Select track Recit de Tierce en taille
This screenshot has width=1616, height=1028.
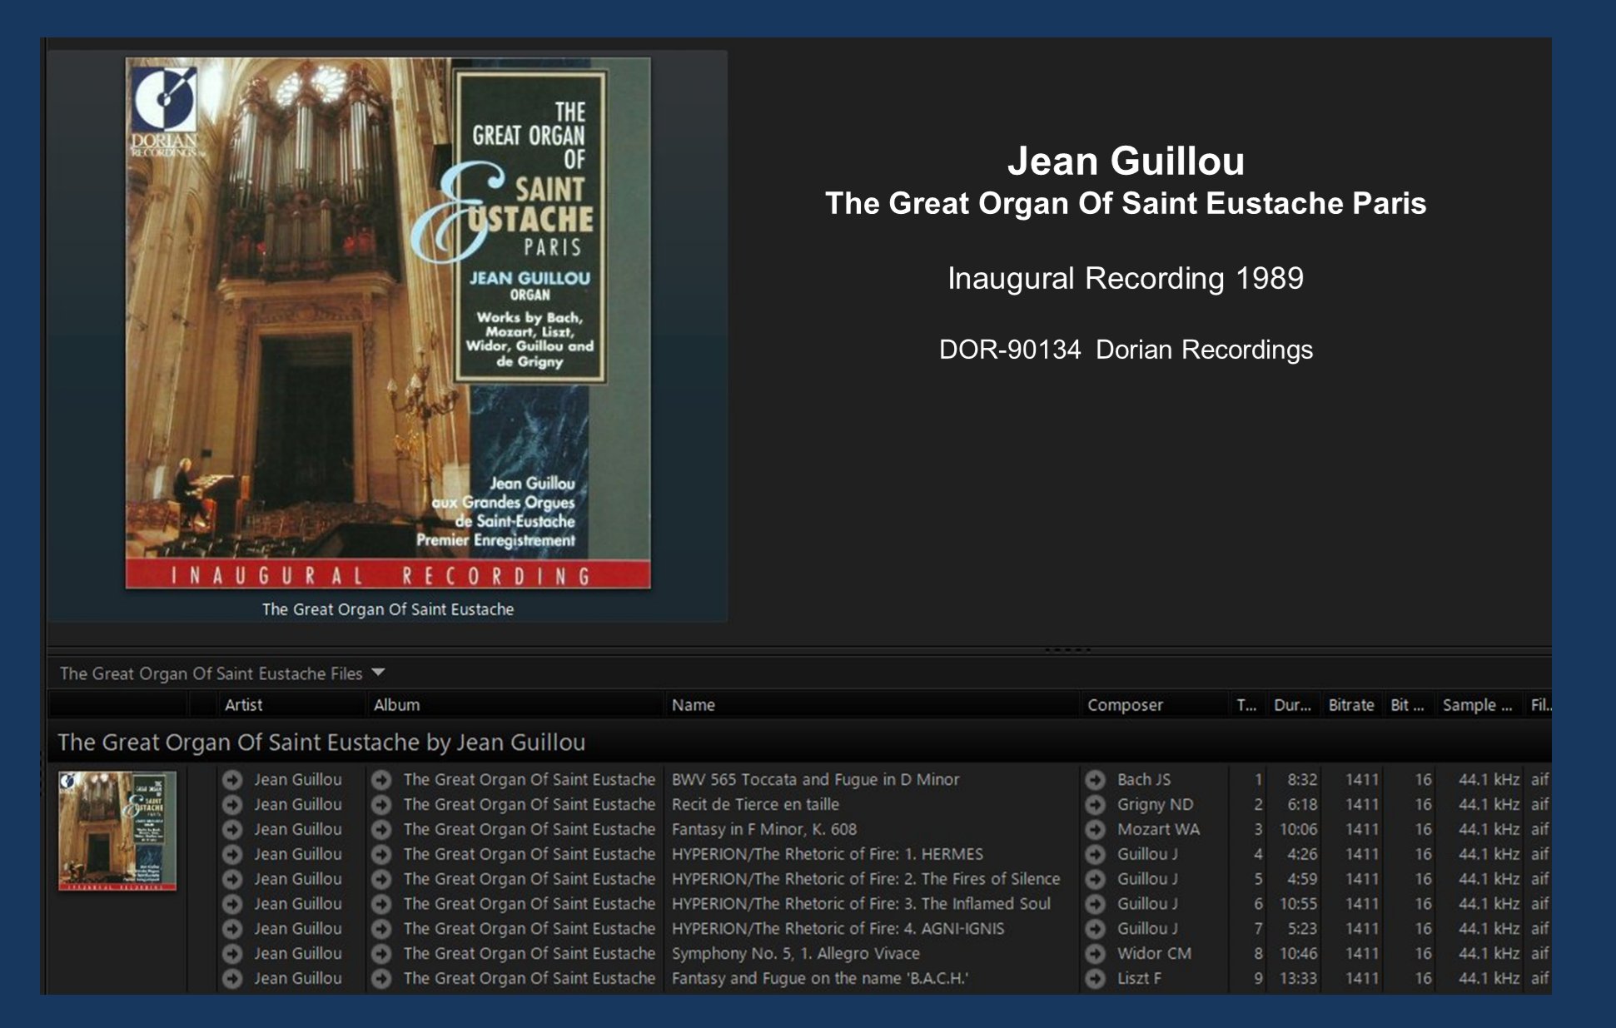click(x=755, y=805)
